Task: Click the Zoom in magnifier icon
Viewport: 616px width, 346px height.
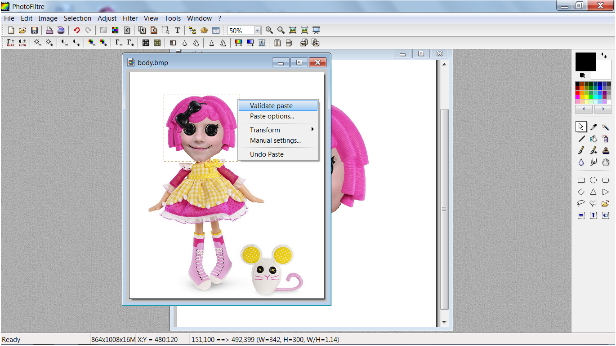Action: pyautogui.click(x=269, y=30)
